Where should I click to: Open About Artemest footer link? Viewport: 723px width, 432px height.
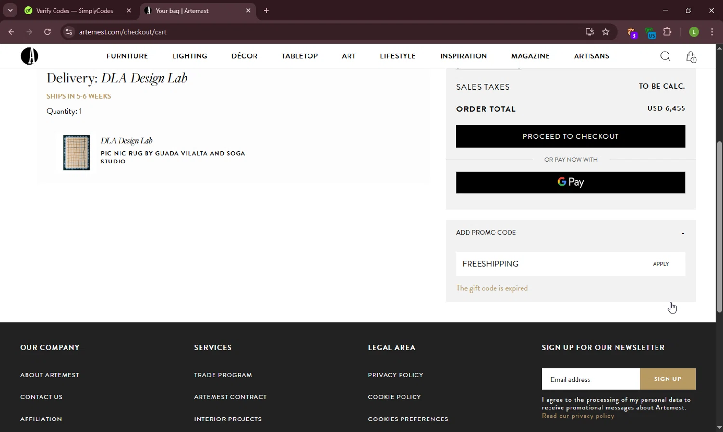tap(50, 375)
